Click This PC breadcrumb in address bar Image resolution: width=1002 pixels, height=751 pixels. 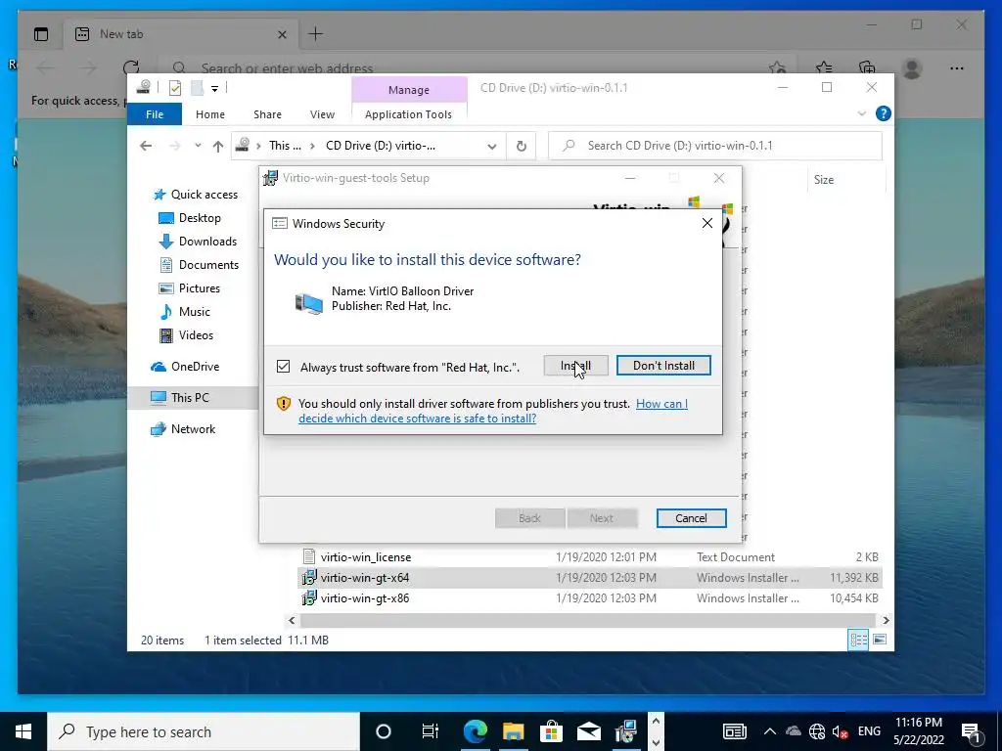tap(285, 146)
